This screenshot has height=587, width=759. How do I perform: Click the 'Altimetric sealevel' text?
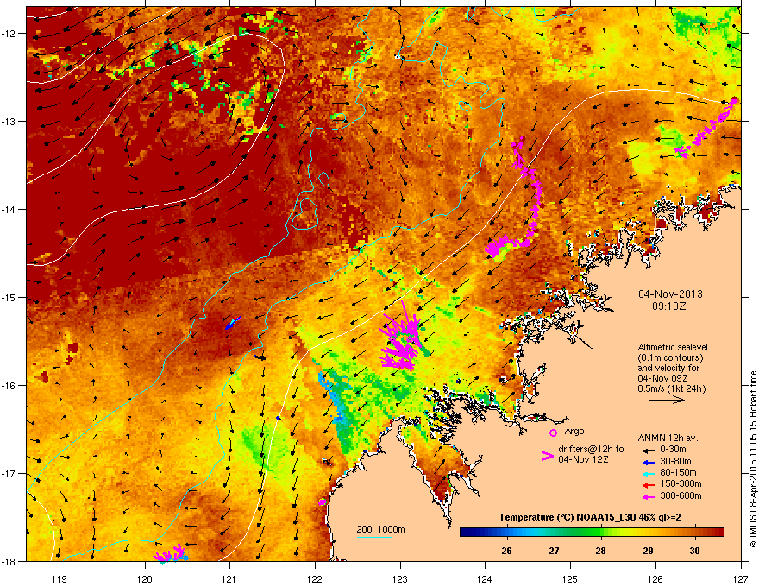pos(673,347)
